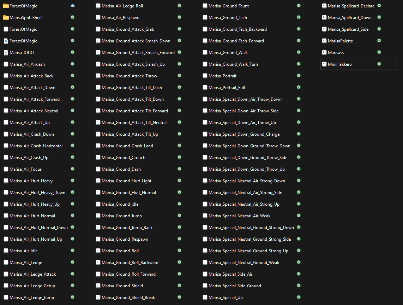403x305 pixels.
Task: Select the file named Marisa_Air_Hurt_Heavy_Down
Action: (37, 193)
